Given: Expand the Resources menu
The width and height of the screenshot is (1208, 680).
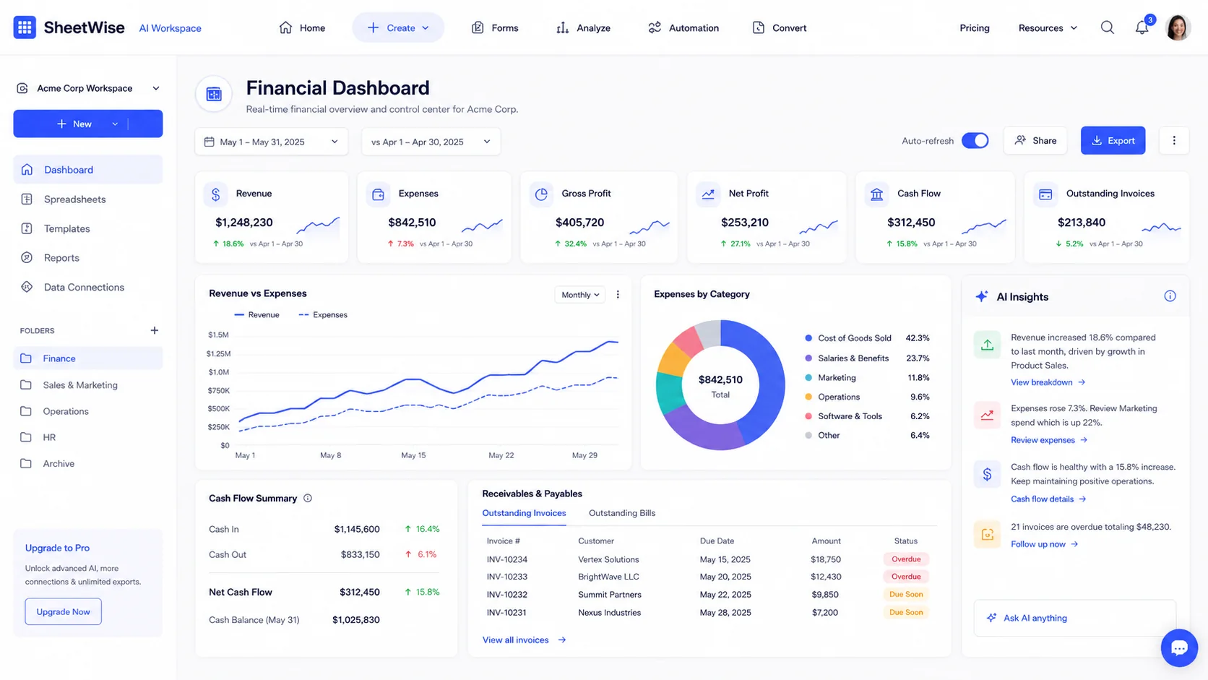Looking at the screenshot, I should tap(1048, 27).
